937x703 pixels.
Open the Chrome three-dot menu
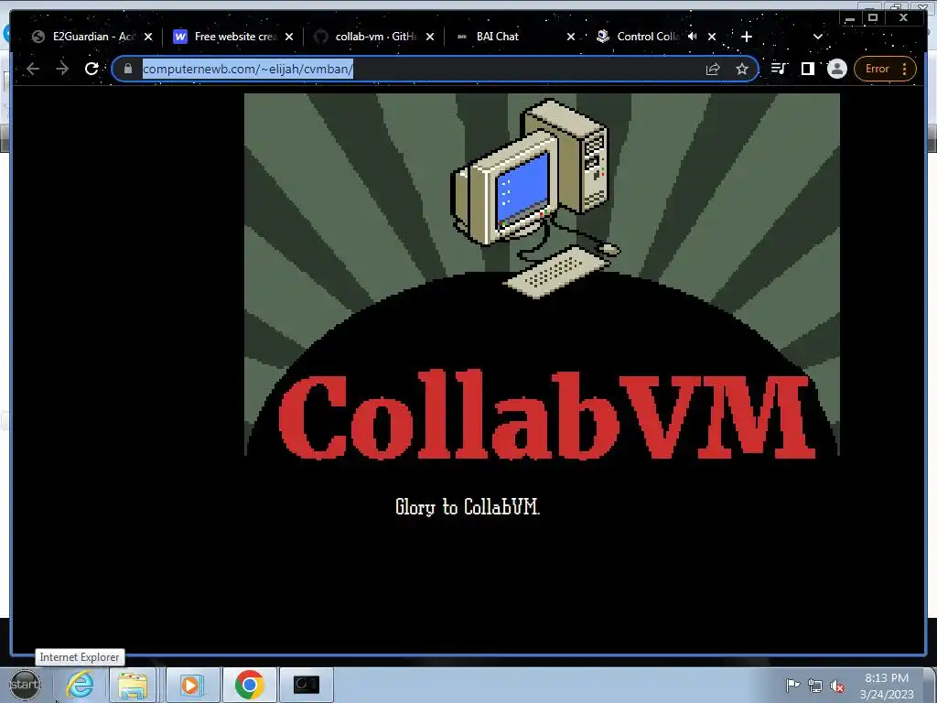pyautogui.click(x=905, y=69)
